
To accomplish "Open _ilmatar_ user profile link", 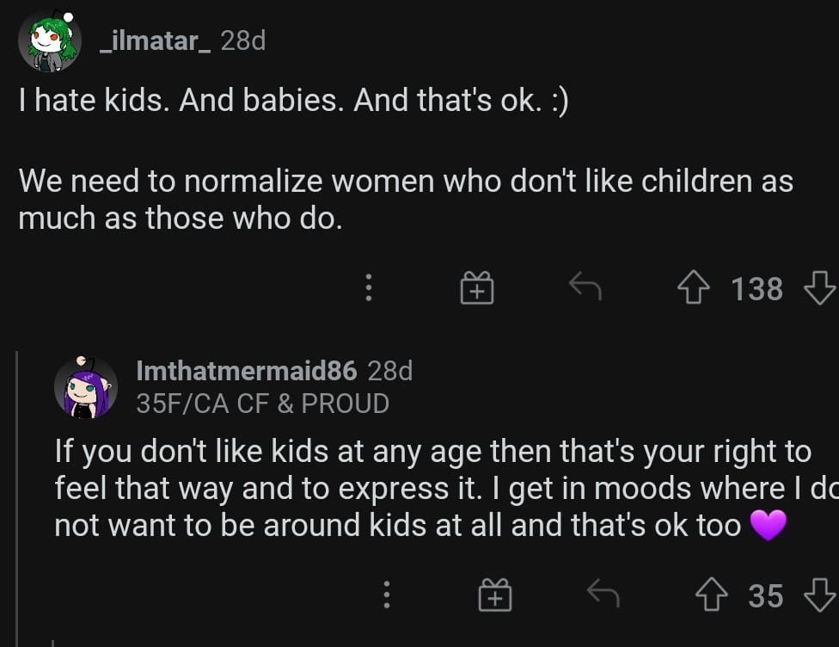I will pos(156,40).
